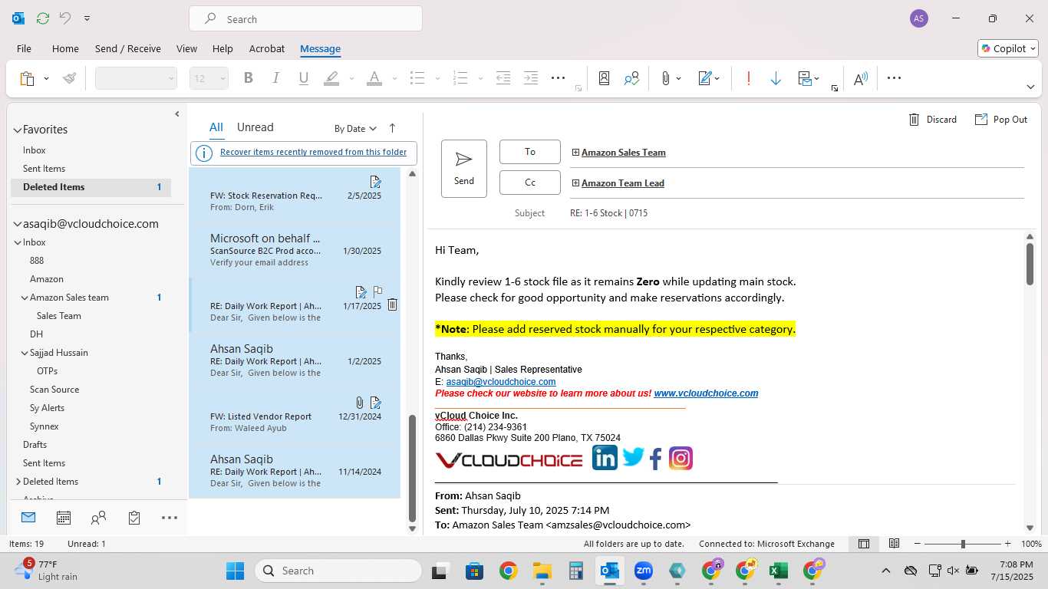Click the Windows Start button
1048x589 pixels.
[x=235, y=571]
